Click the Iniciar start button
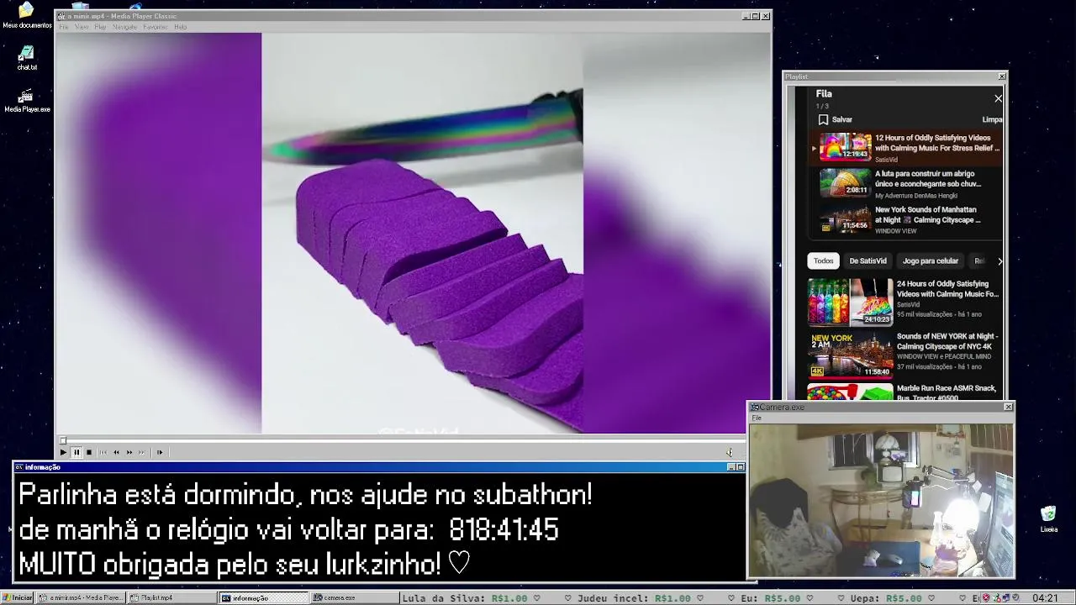1076x605 pixels. point(17,597)
